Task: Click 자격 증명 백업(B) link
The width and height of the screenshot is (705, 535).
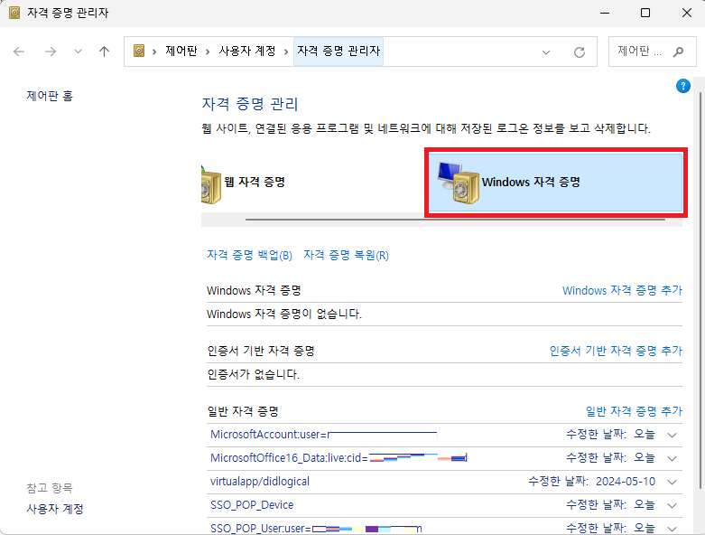Action: coord(249,255)
